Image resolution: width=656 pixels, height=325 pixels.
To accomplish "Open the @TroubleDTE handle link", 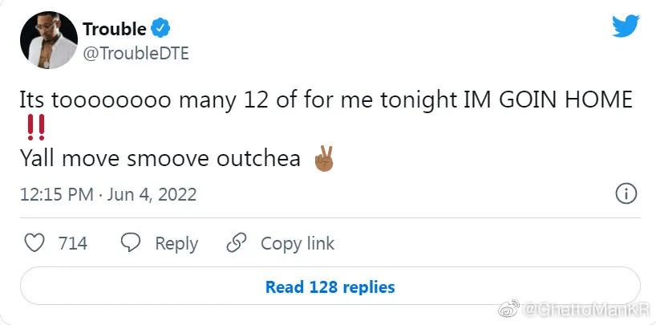I will click(135, 53).
